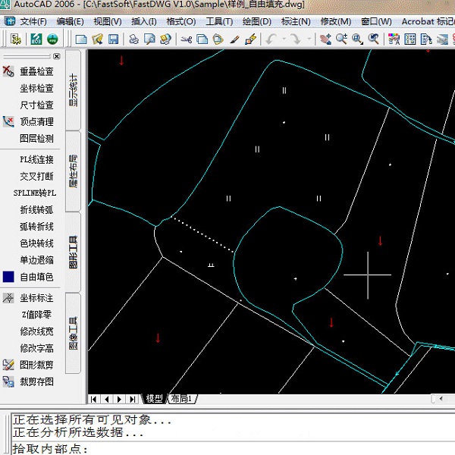Expand the Undo dropdown arrow

282,39
